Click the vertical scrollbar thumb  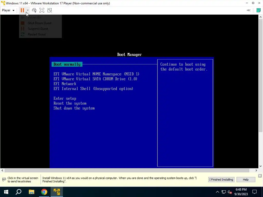click(260, 75)
